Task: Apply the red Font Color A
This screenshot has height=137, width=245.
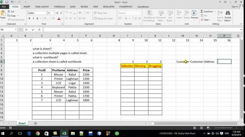Action: click(x=59, y=19)
